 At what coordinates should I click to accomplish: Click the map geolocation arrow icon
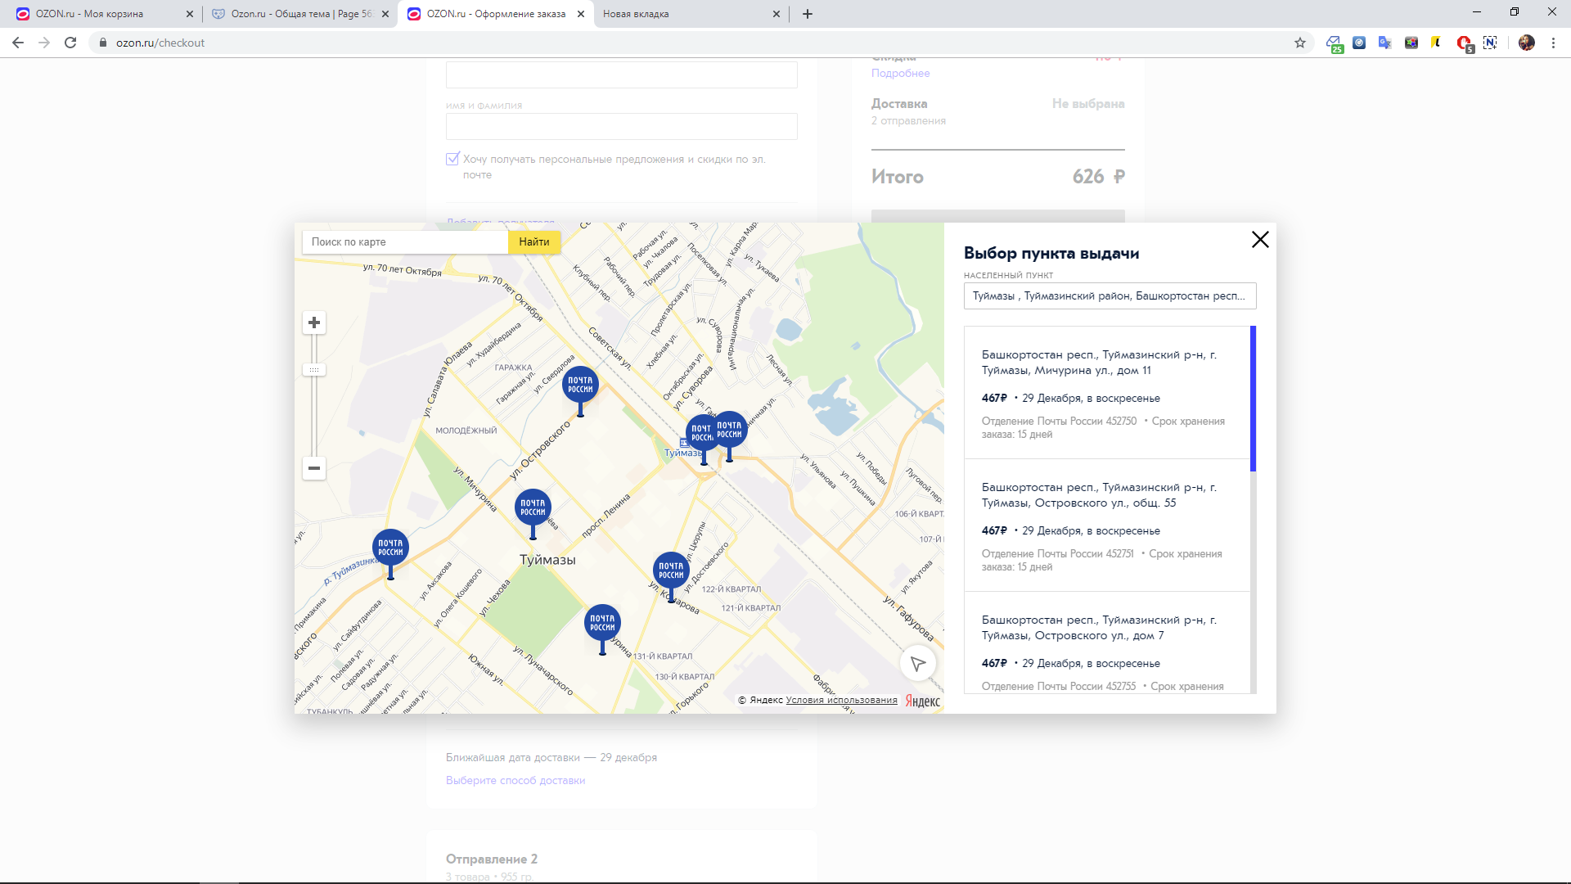(918, 664)
